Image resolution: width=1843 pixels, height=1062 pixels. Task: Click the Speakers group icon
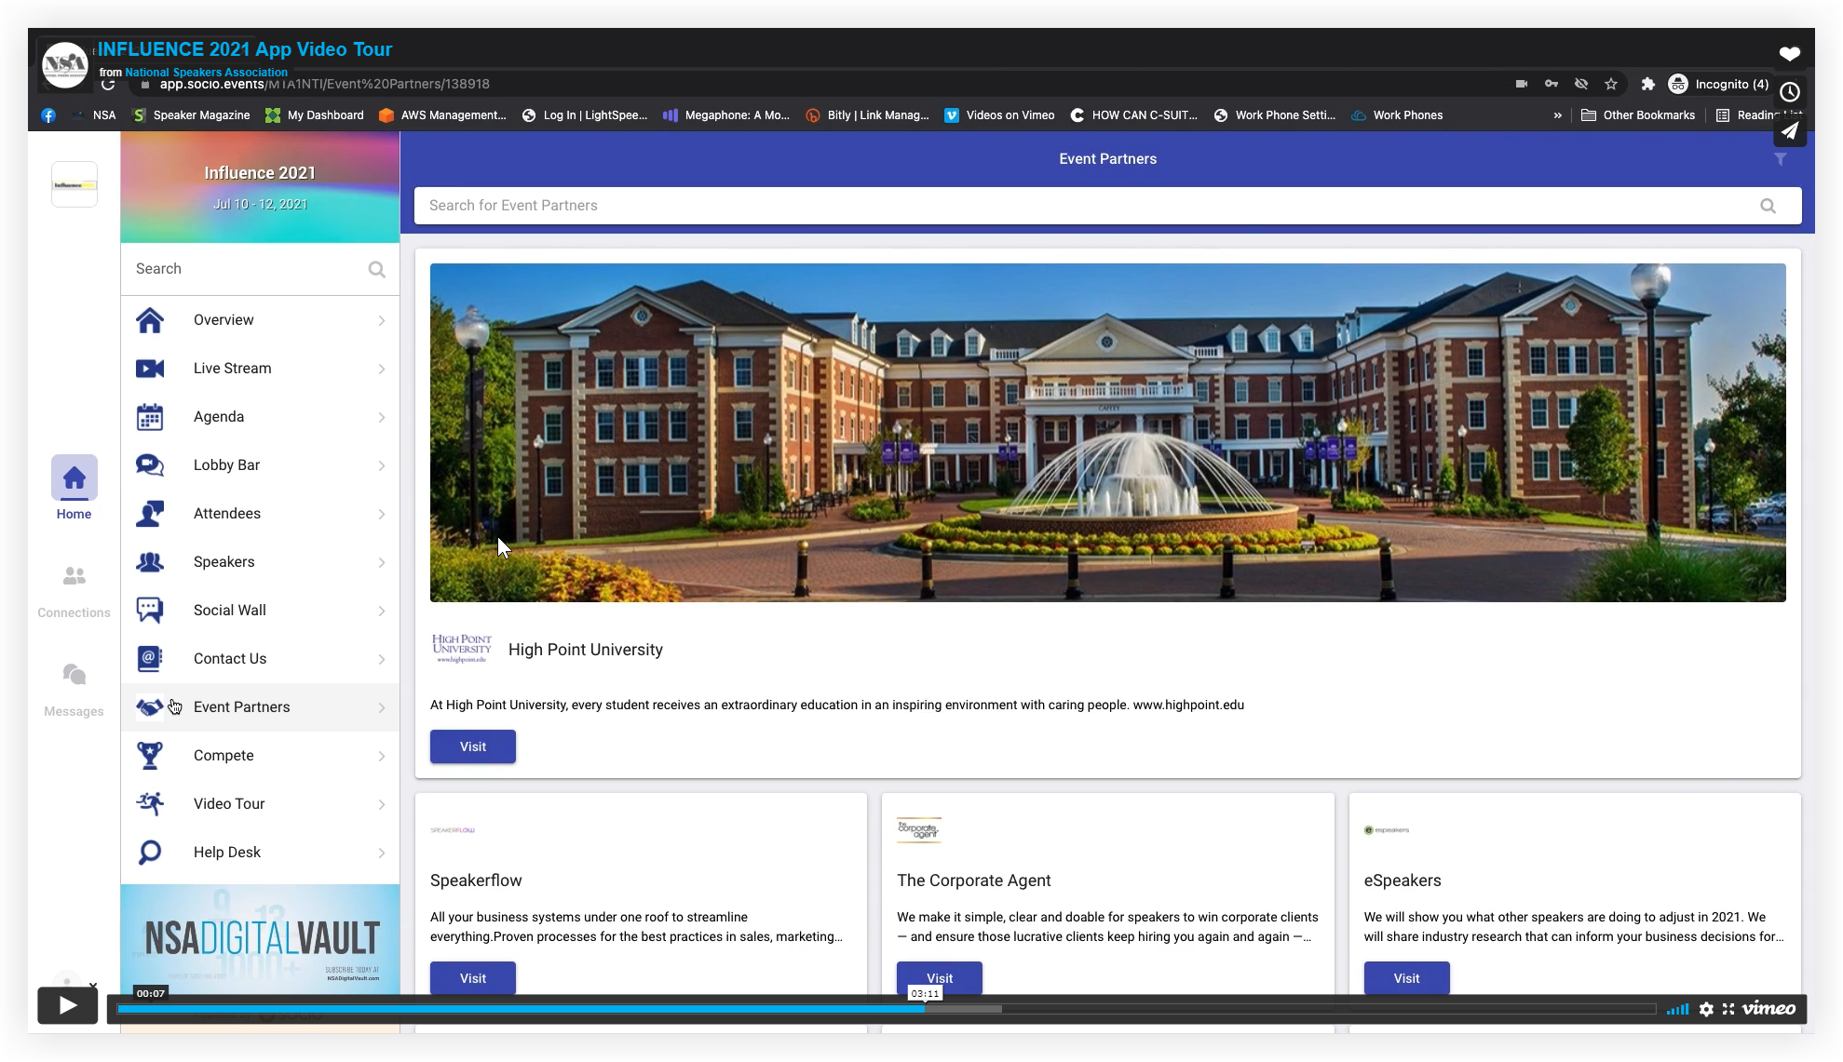tap(150, 562)
